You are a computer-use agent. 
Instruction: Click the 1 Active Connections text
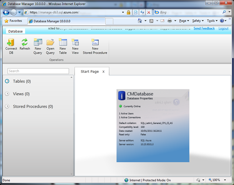[x=130, y=117]
